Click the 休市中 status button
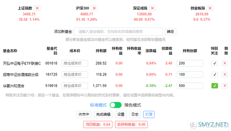Viewport: 231px width, 131px height. pos(84,114)
